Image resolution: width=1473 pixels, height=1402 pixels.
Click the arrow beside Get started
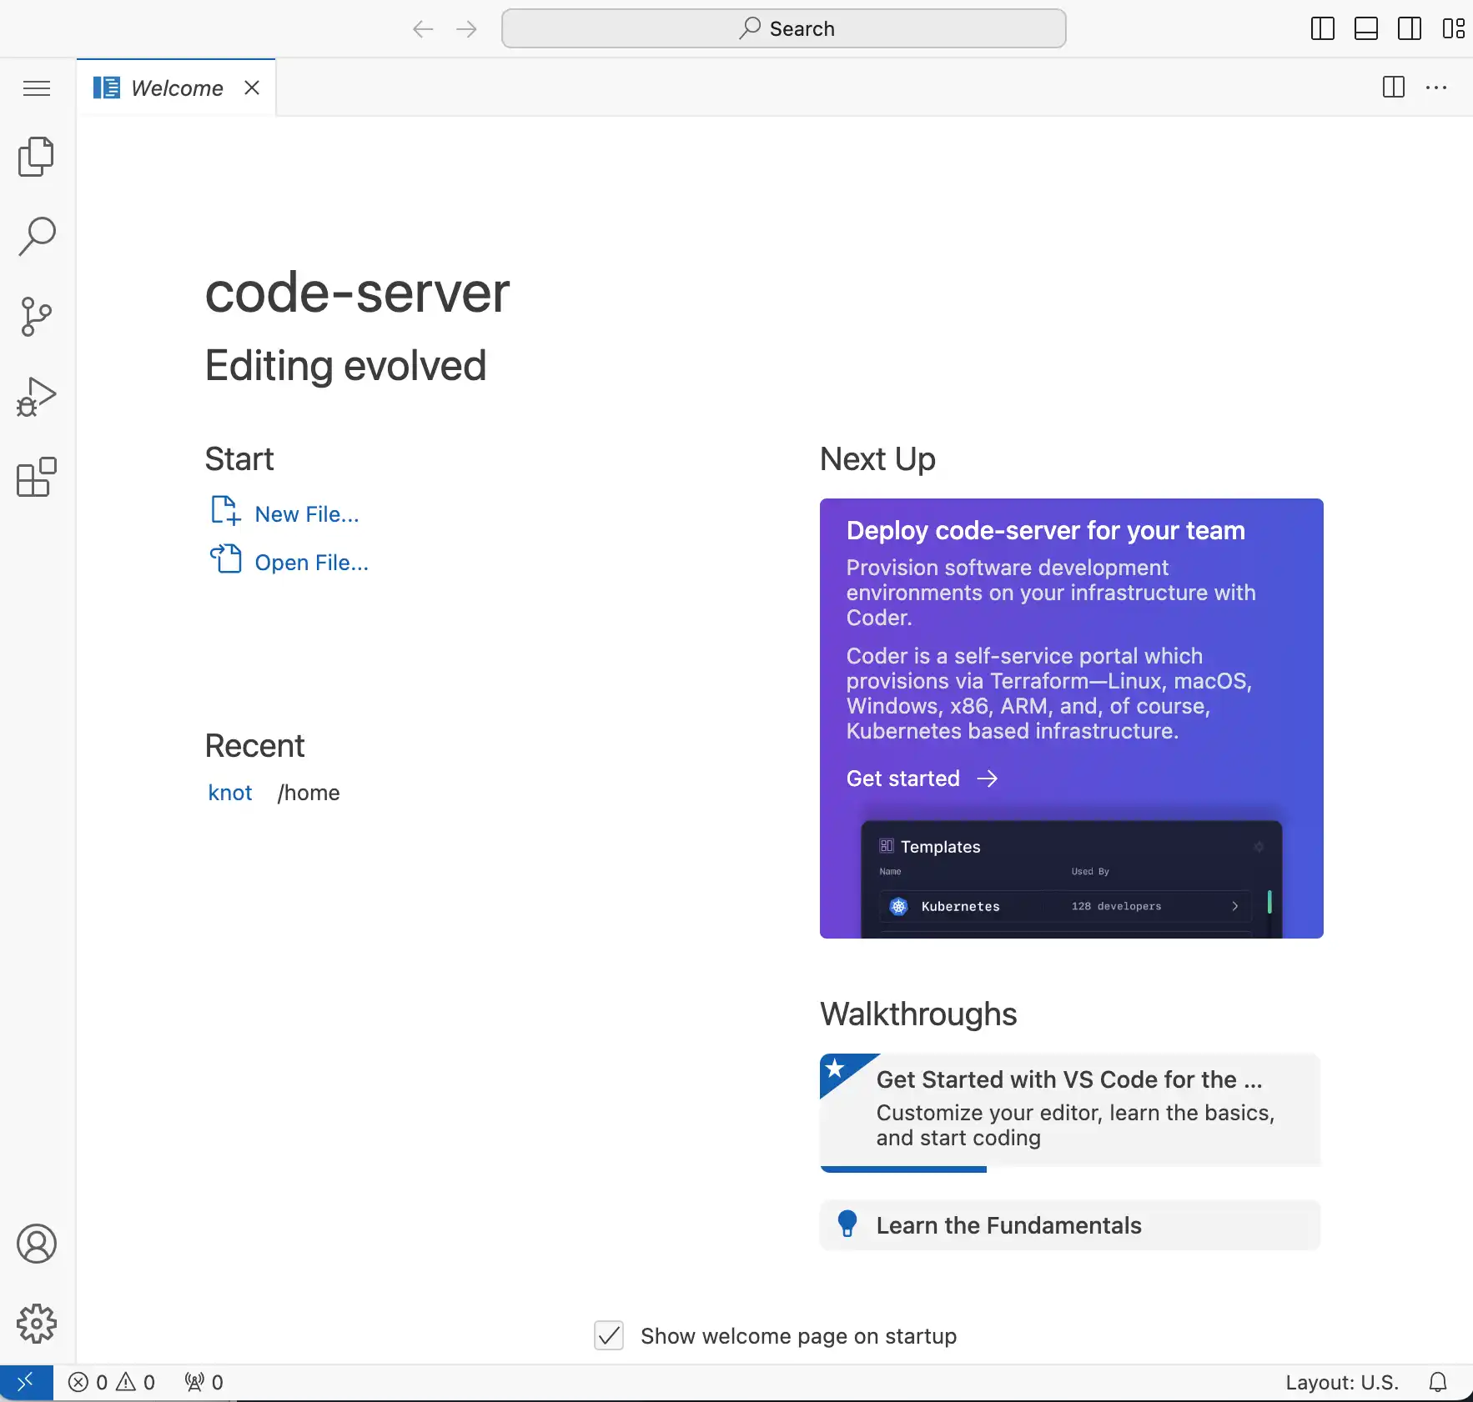tap(988, 779)
